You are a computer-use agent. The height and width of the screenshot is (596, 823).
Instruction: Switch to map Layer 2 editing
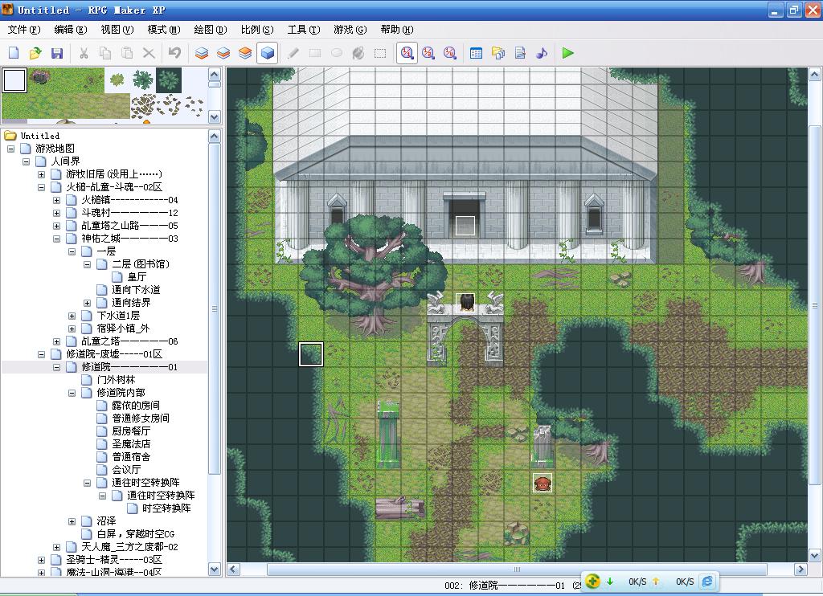point(223,53)
